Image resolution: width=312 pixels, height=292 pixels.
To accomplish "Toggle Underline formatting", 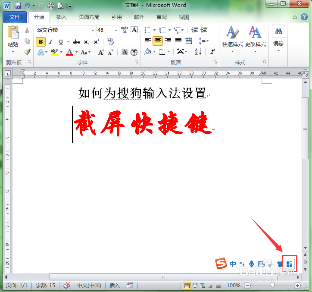I will click(61, 42).
